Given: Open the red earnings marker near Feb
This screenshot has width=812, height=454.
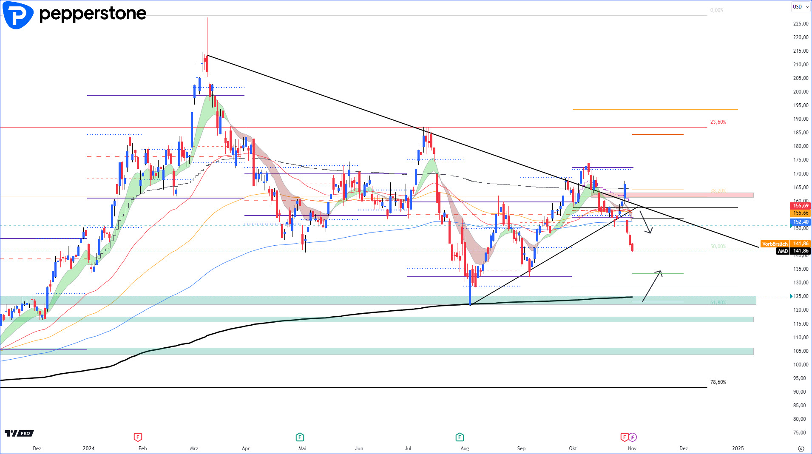Looking at the screenshot, I should 138,437.
